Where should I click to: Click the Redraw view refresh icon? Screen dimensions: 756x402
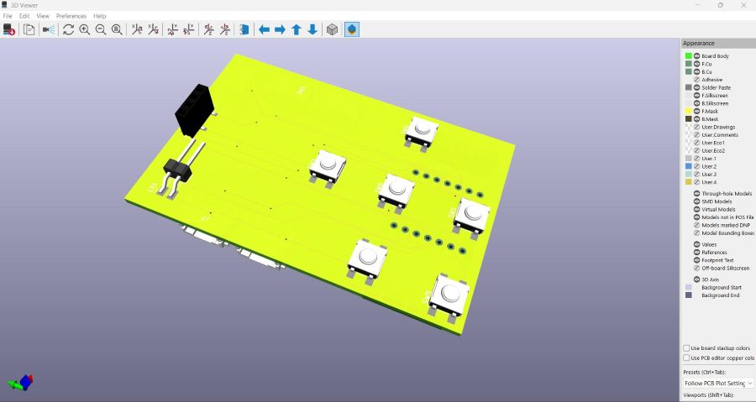pyautogui.click(x=69, y=30)
